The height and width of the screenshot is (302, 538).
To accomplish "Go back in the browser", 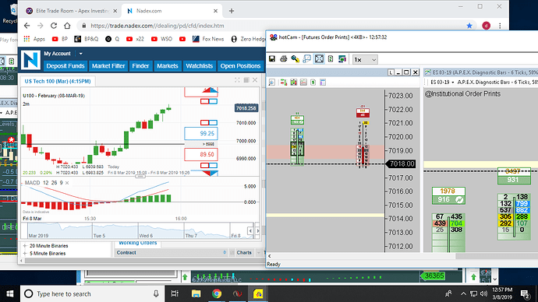I will [27, 26].
